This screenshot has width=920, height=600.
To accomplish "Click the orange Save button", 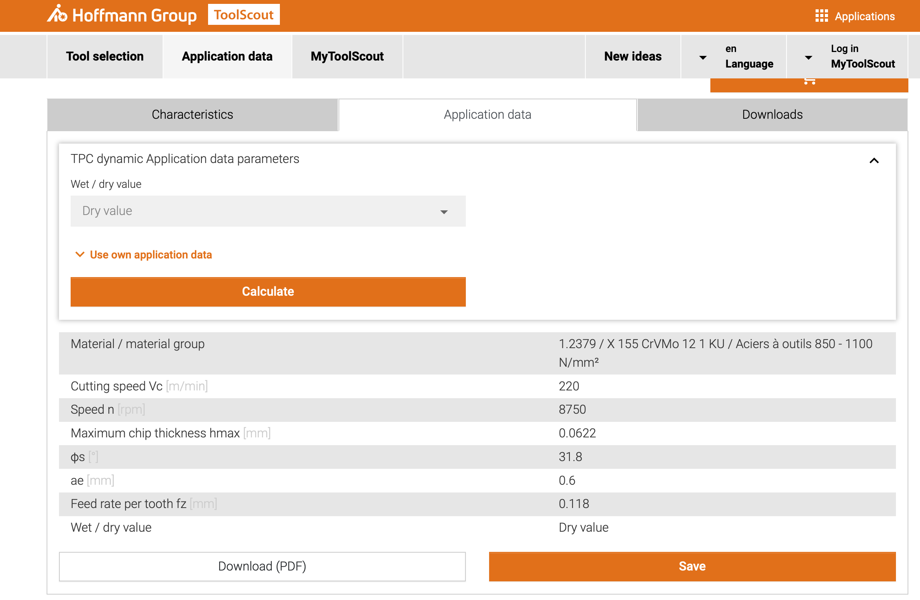I will [x=692, y=566].
